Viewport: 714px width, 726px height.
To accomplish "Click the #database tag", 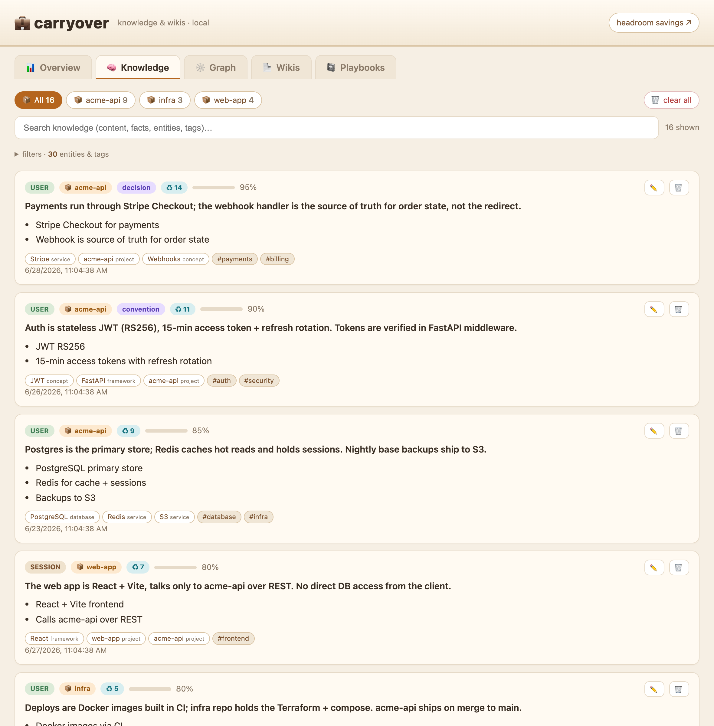I will click(219, 517).
